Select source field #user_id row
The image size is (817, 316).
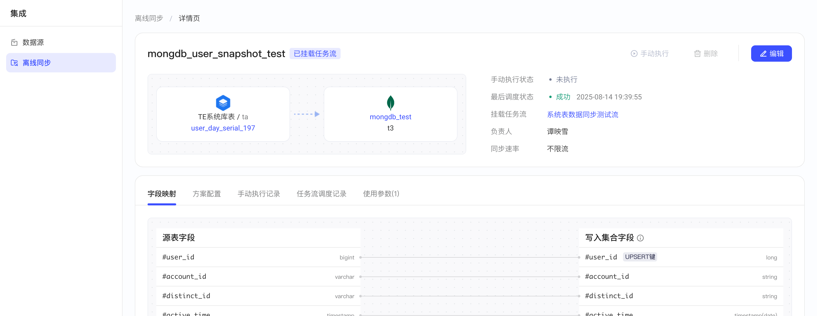click(258, 257)
